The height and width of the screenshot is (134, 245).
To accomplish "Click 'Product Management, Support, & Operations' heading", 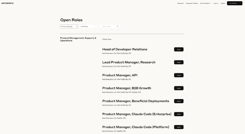I will (x=78, y=39).
